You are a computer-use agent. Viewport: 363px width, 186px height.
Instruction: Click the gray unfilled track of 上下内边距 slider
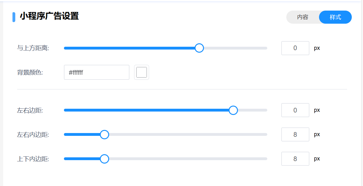pyautogui.click(x=187, y=159)
